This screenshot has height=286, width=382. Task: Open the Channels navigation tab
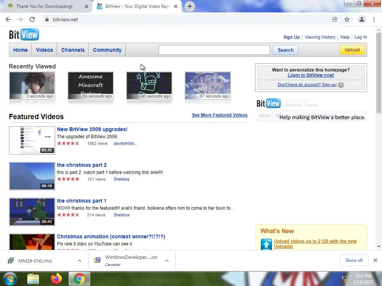pos(73,50)
